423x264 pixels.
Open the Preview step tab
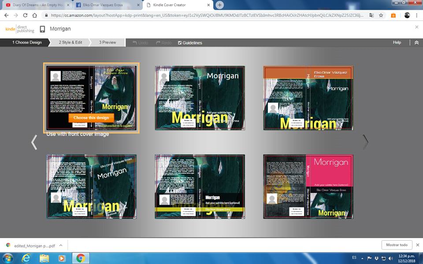click(108, 43)
